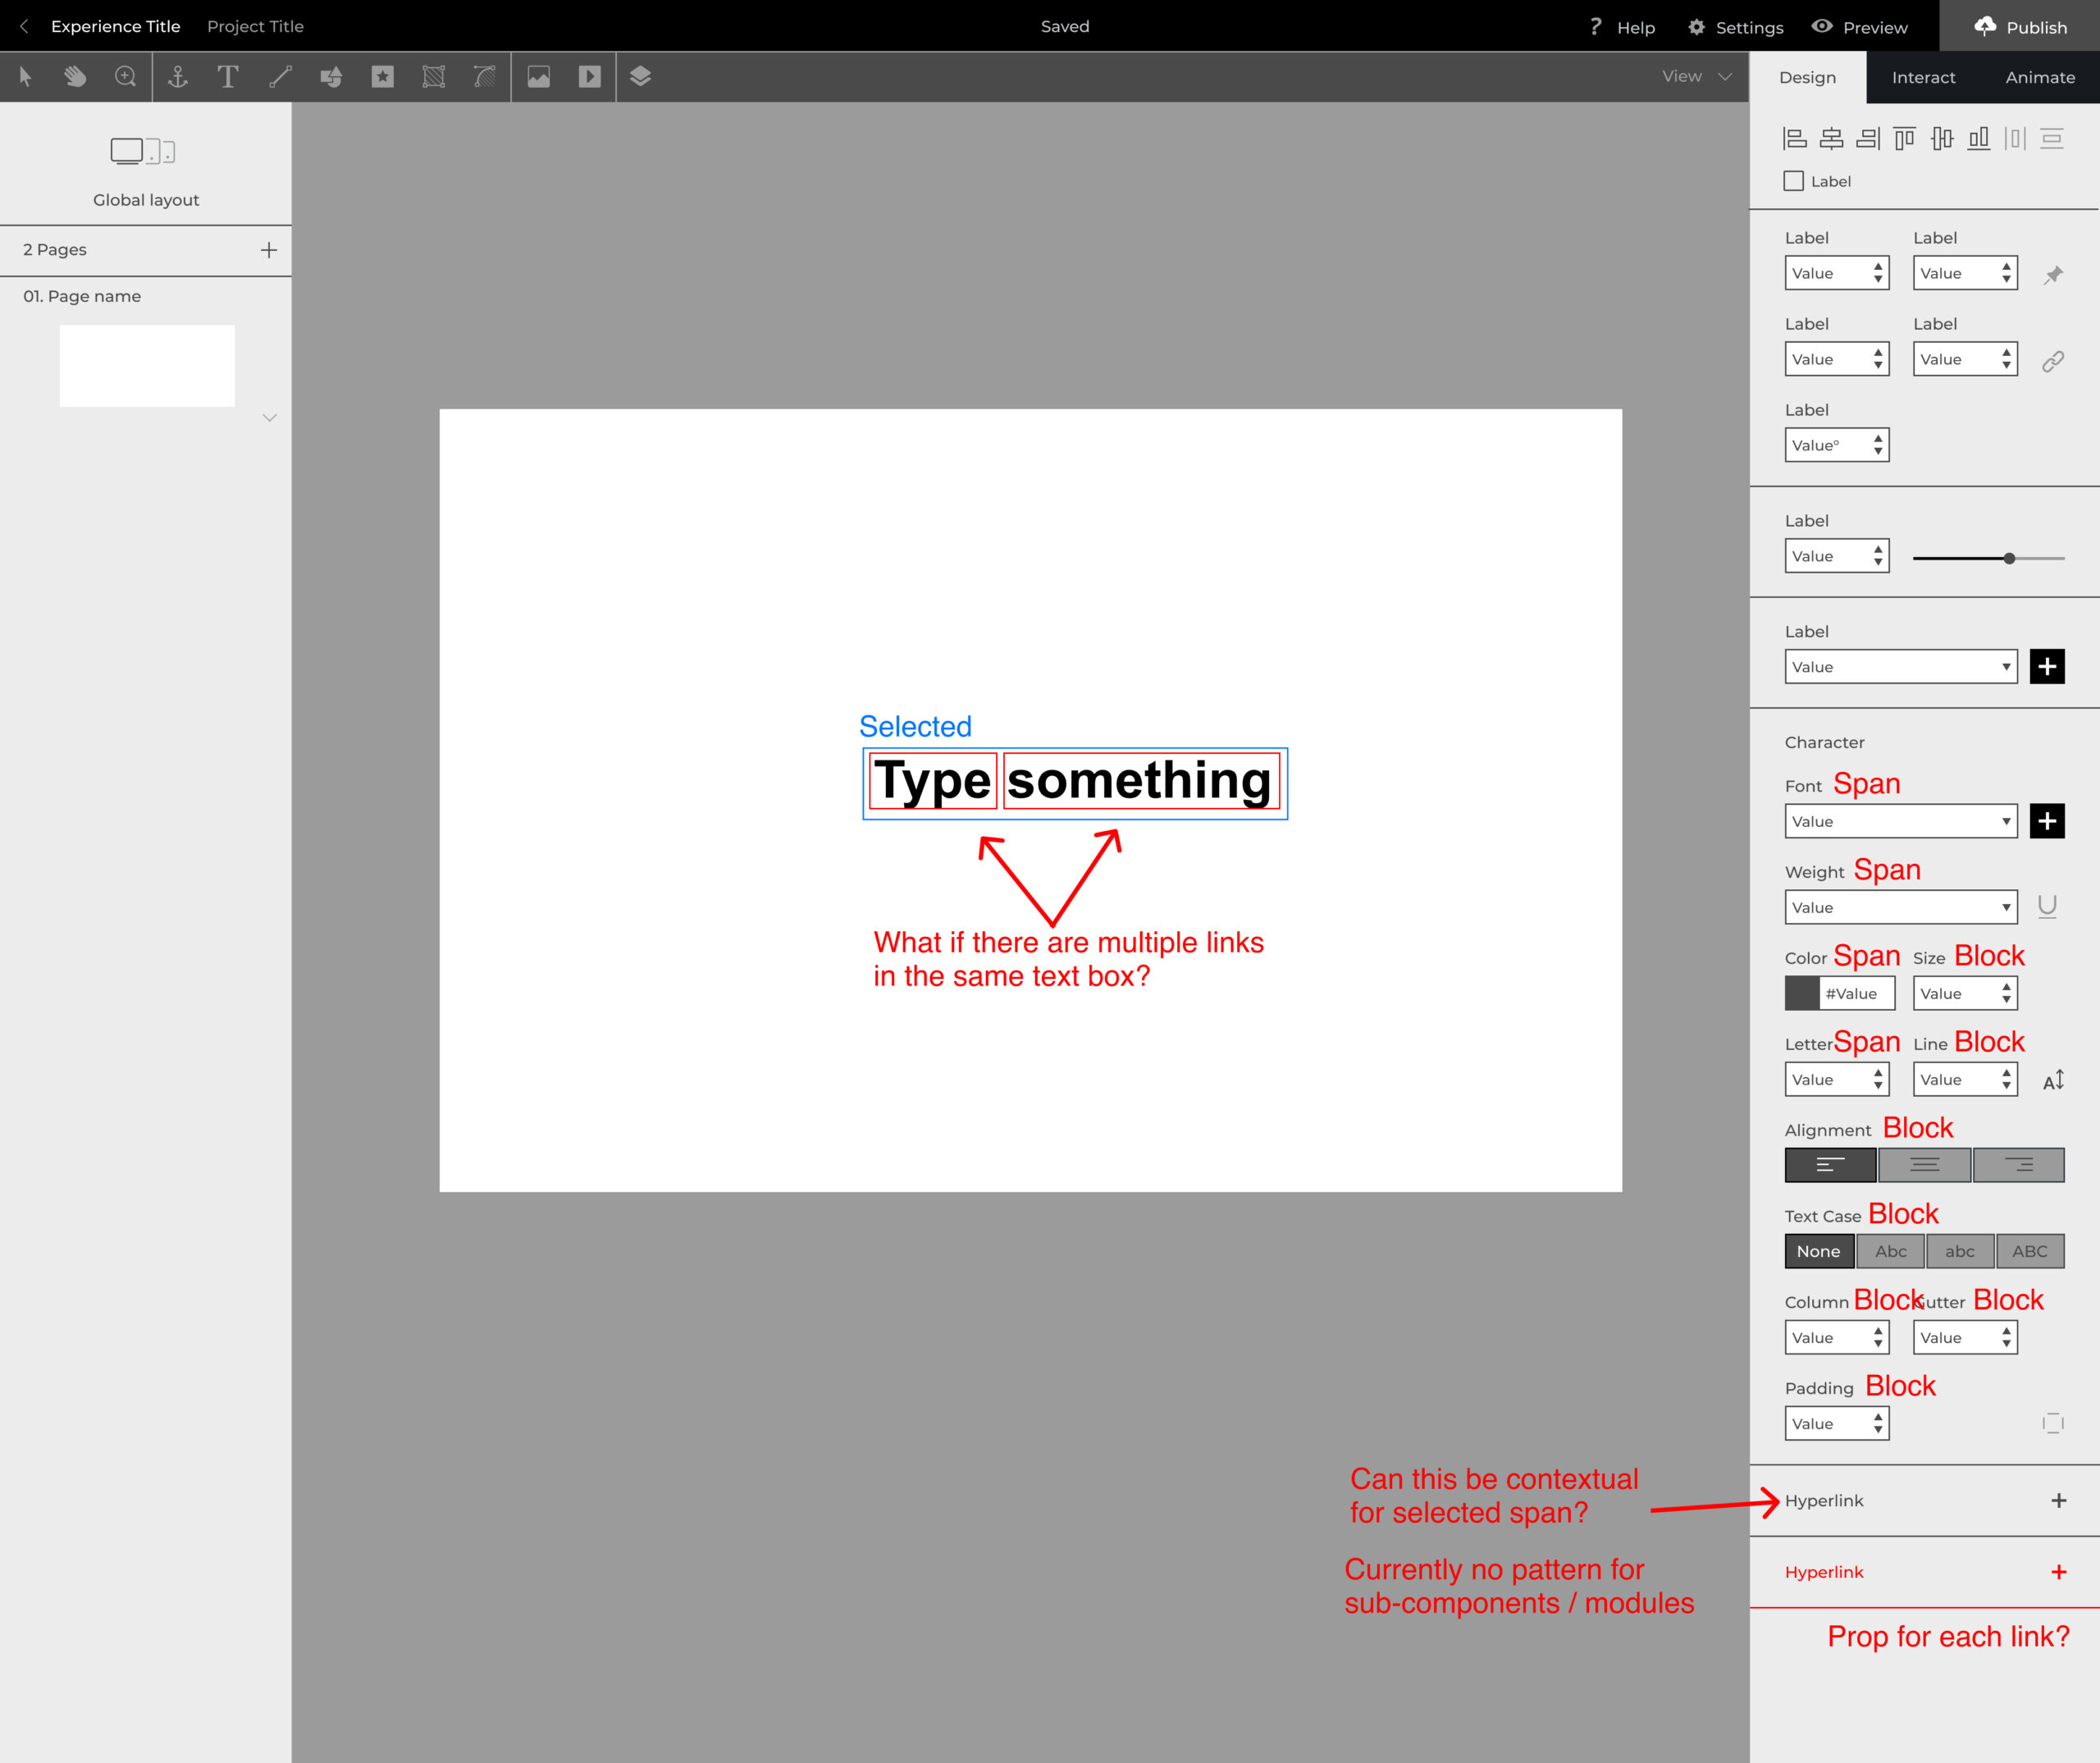Click black plus button beside Font
Image resolution: width=2100 pixels, height=1763 pixels.
click(2047, 821)
